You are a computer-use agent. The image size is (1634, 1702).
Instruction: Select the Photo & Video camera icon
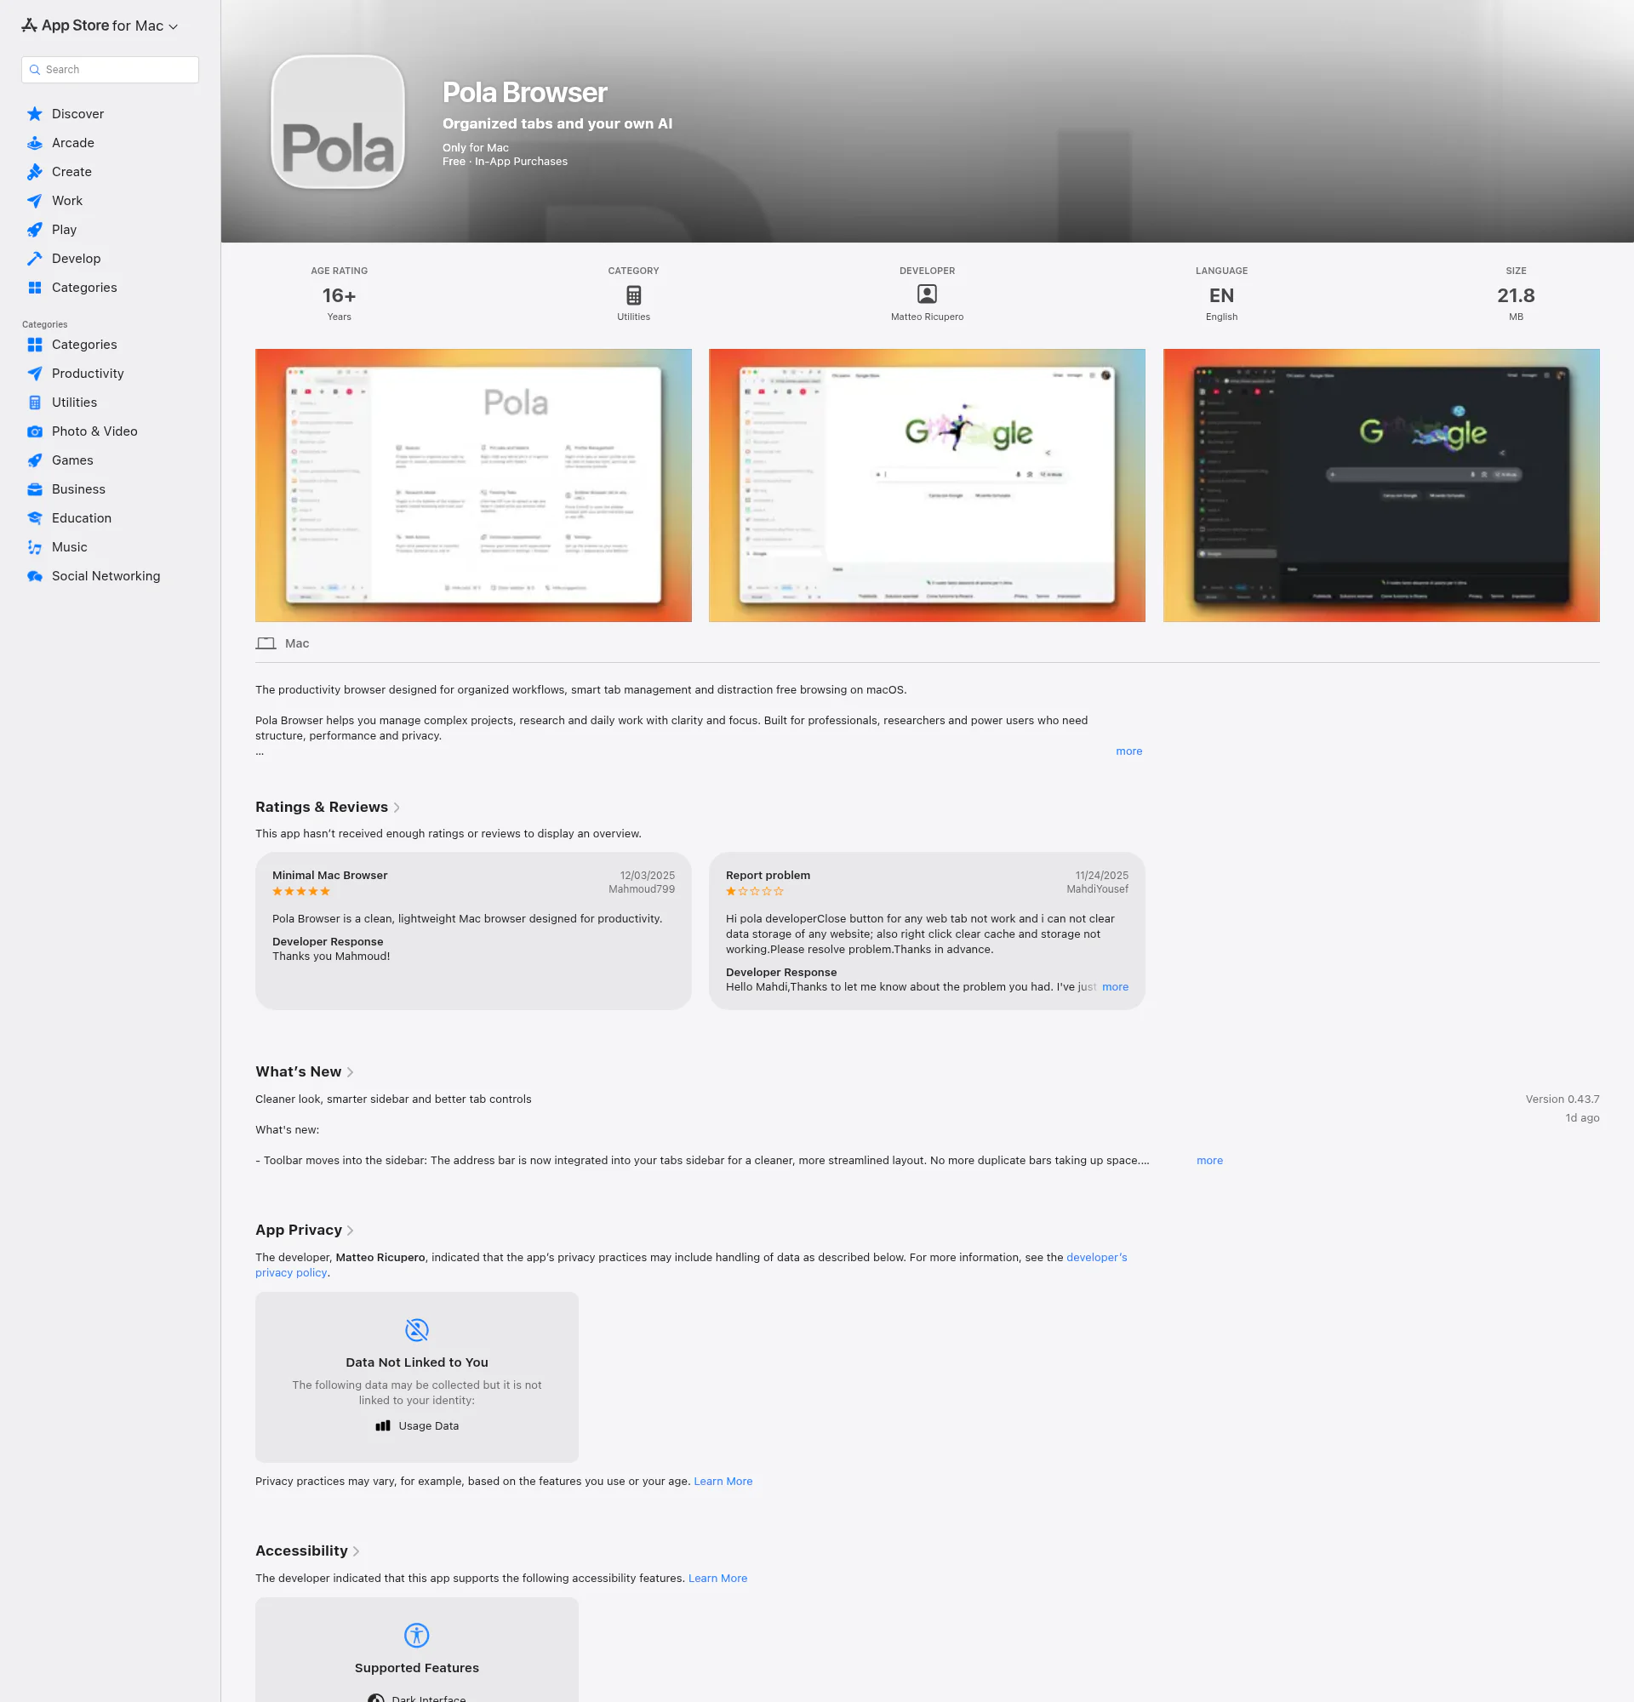[x=35, y=431]
